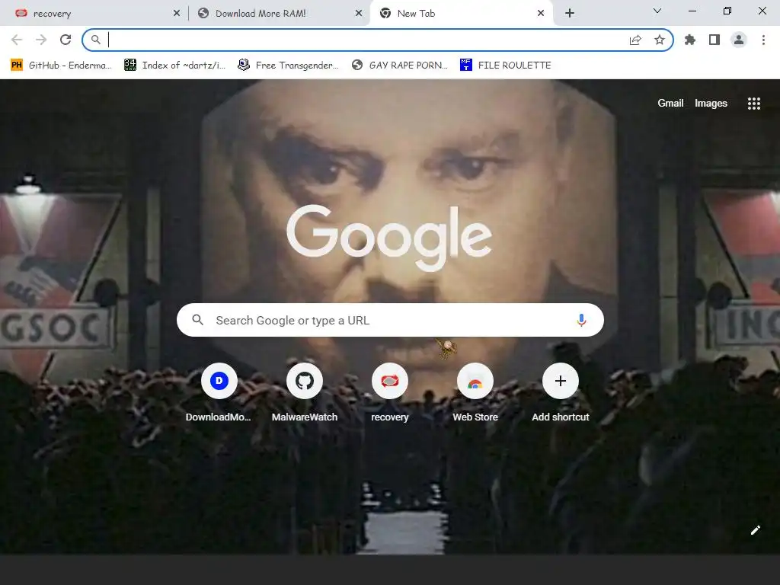The height and width of the screenshot is (585, 780).
Task: Bookmark this tab with the star icon
Action: (x=660, y=40)
